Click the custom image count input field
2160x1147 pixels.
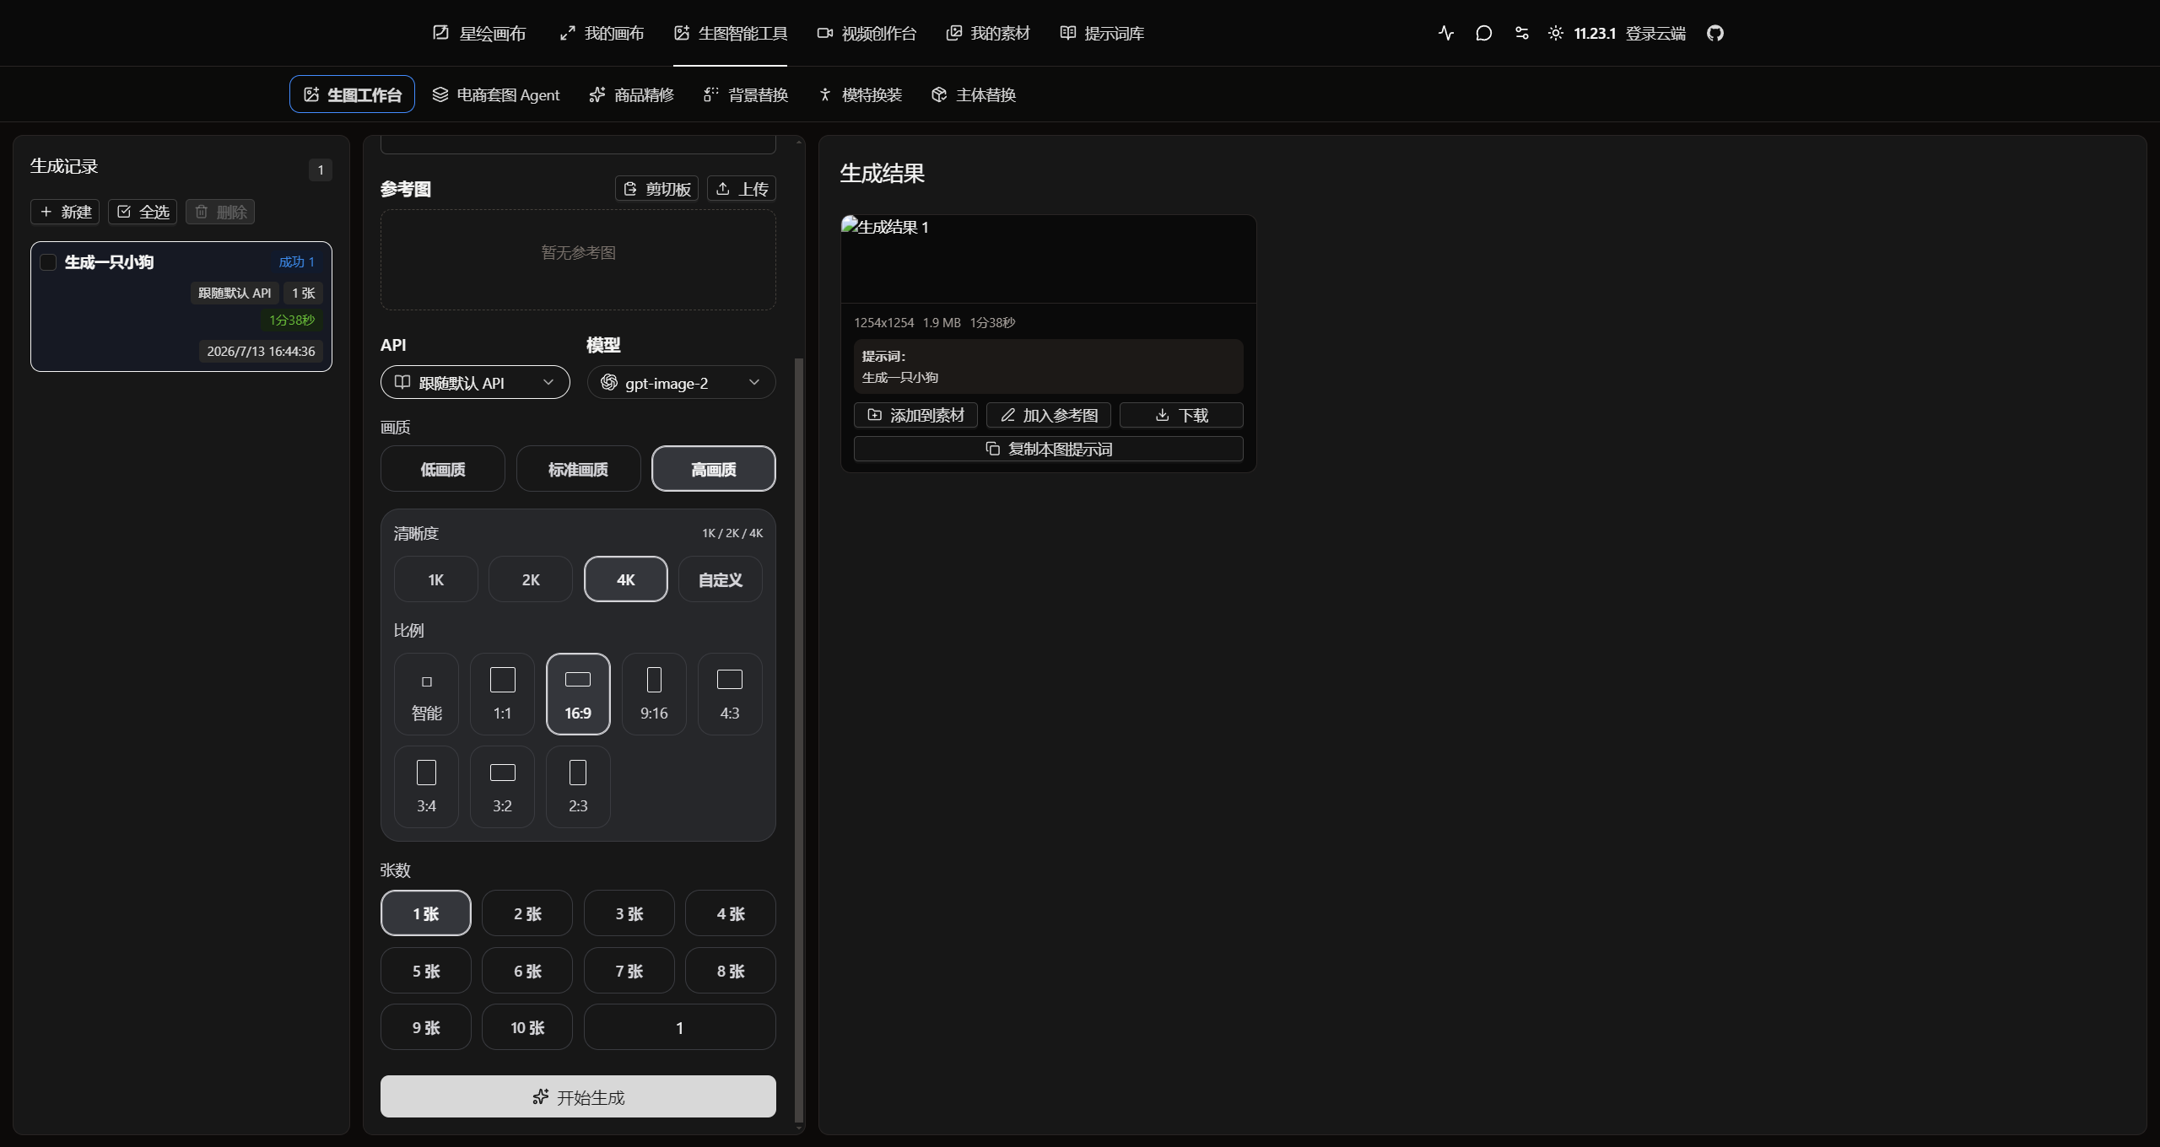tap(679, 1027)
